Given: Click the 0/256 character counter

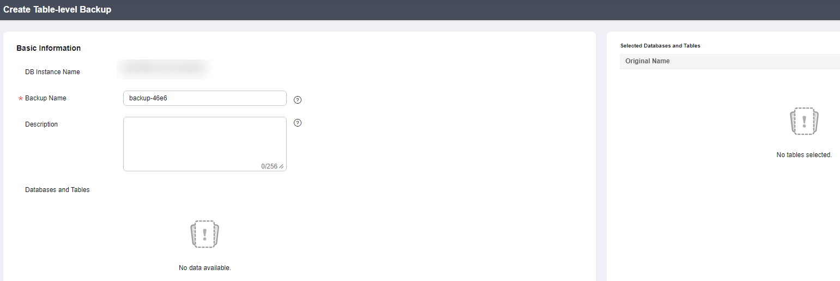Looking at the screenshot, I should tap(269, 166).
